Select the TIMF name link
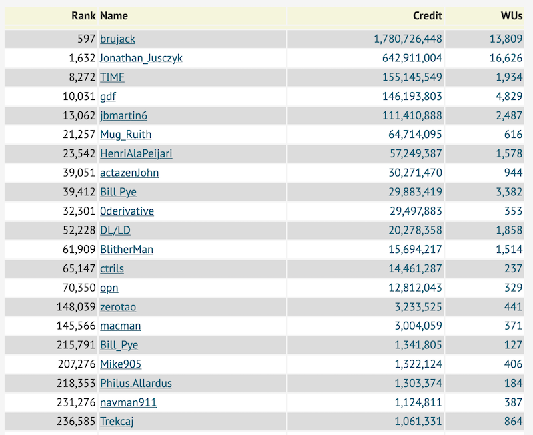533x435 pixels. point(112,77)
